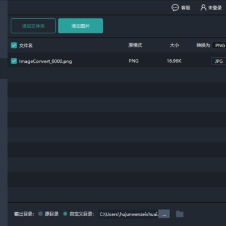Click the 输出目录 label
Screen dimensions: 226x226
pos(24,214)
